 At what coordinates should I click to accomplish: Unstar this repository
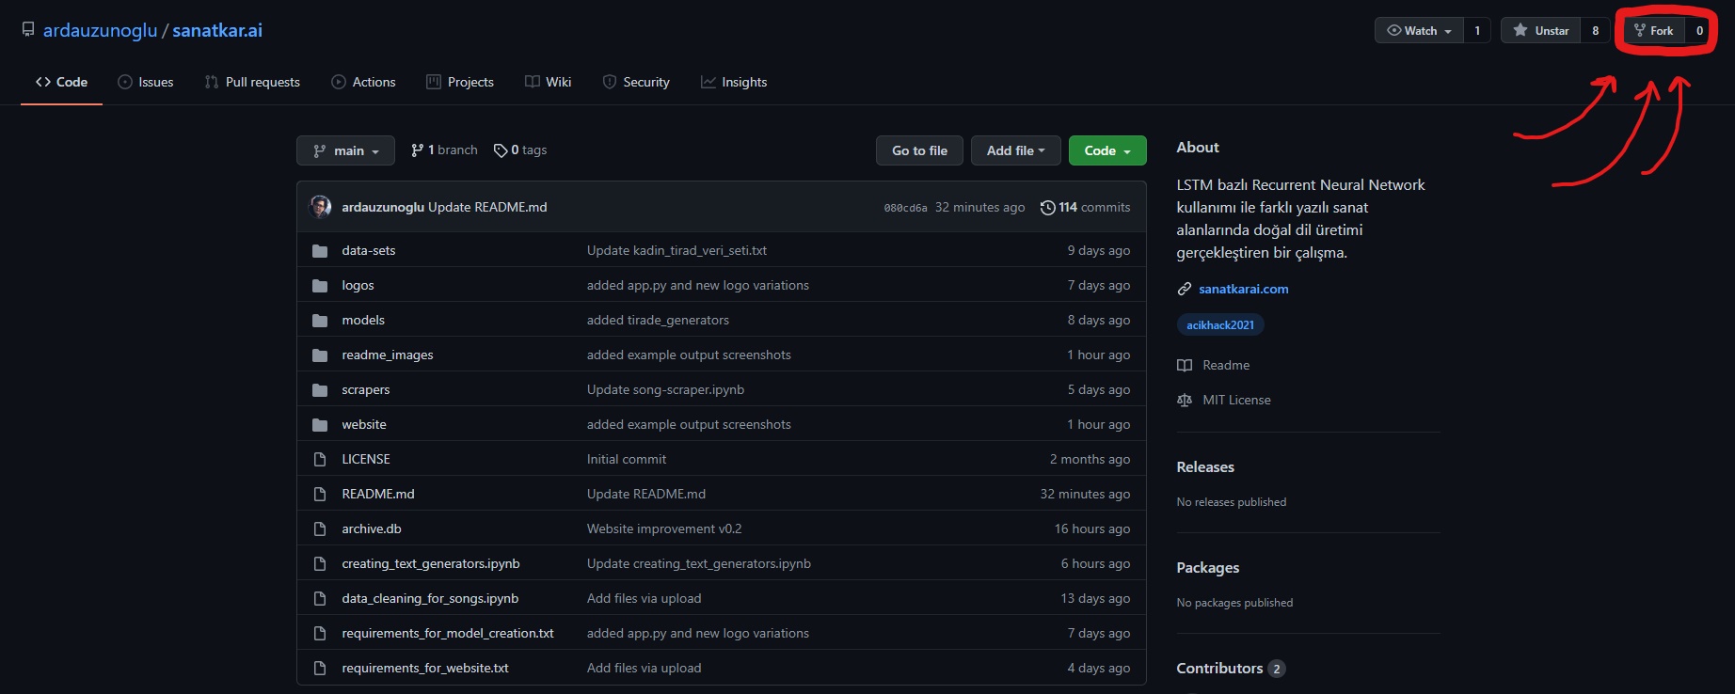(1540, 30)
